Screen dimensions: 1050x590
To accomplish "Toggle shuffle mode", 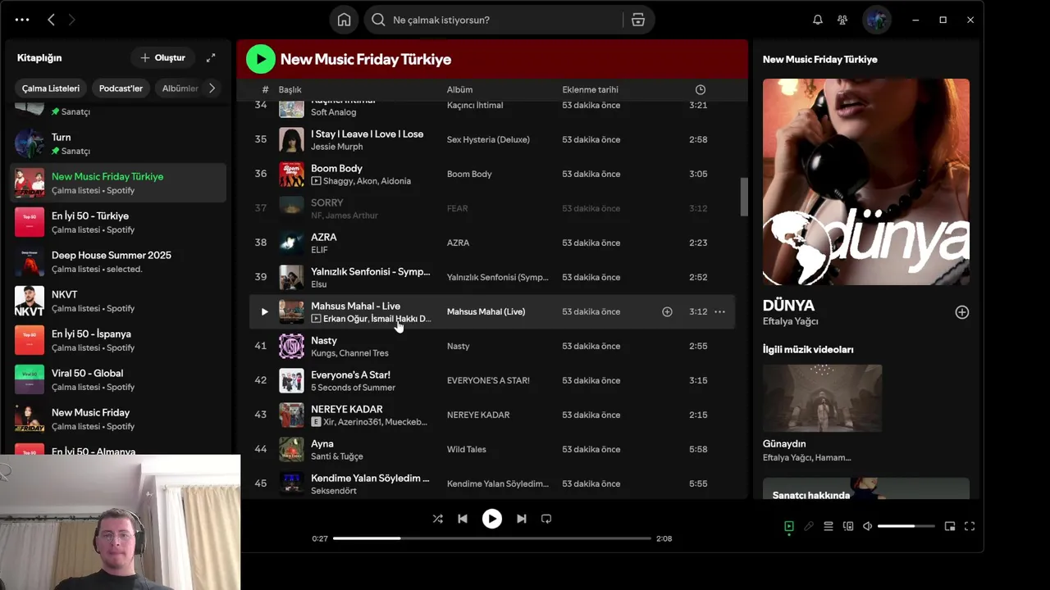I will [x=437, y=519].
